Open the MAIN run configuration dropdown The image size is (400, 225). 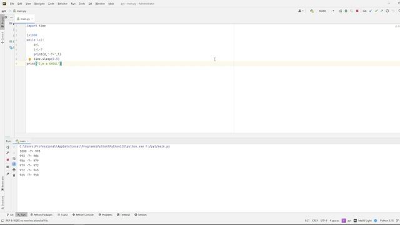tap(326, 11)
